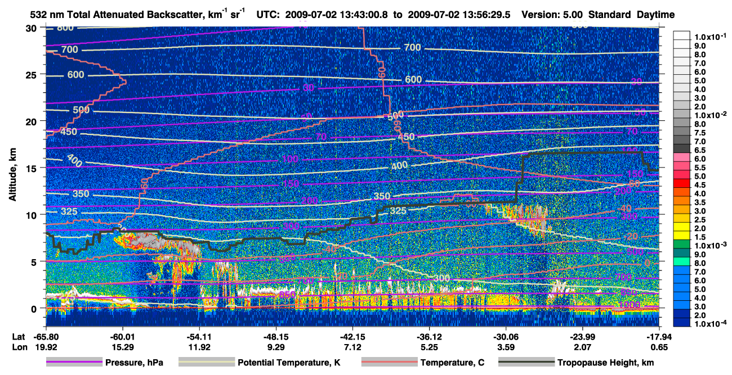Click the 'Tropopause Height, km' legend label
The image size is (732, 375).
click(606, 363)
